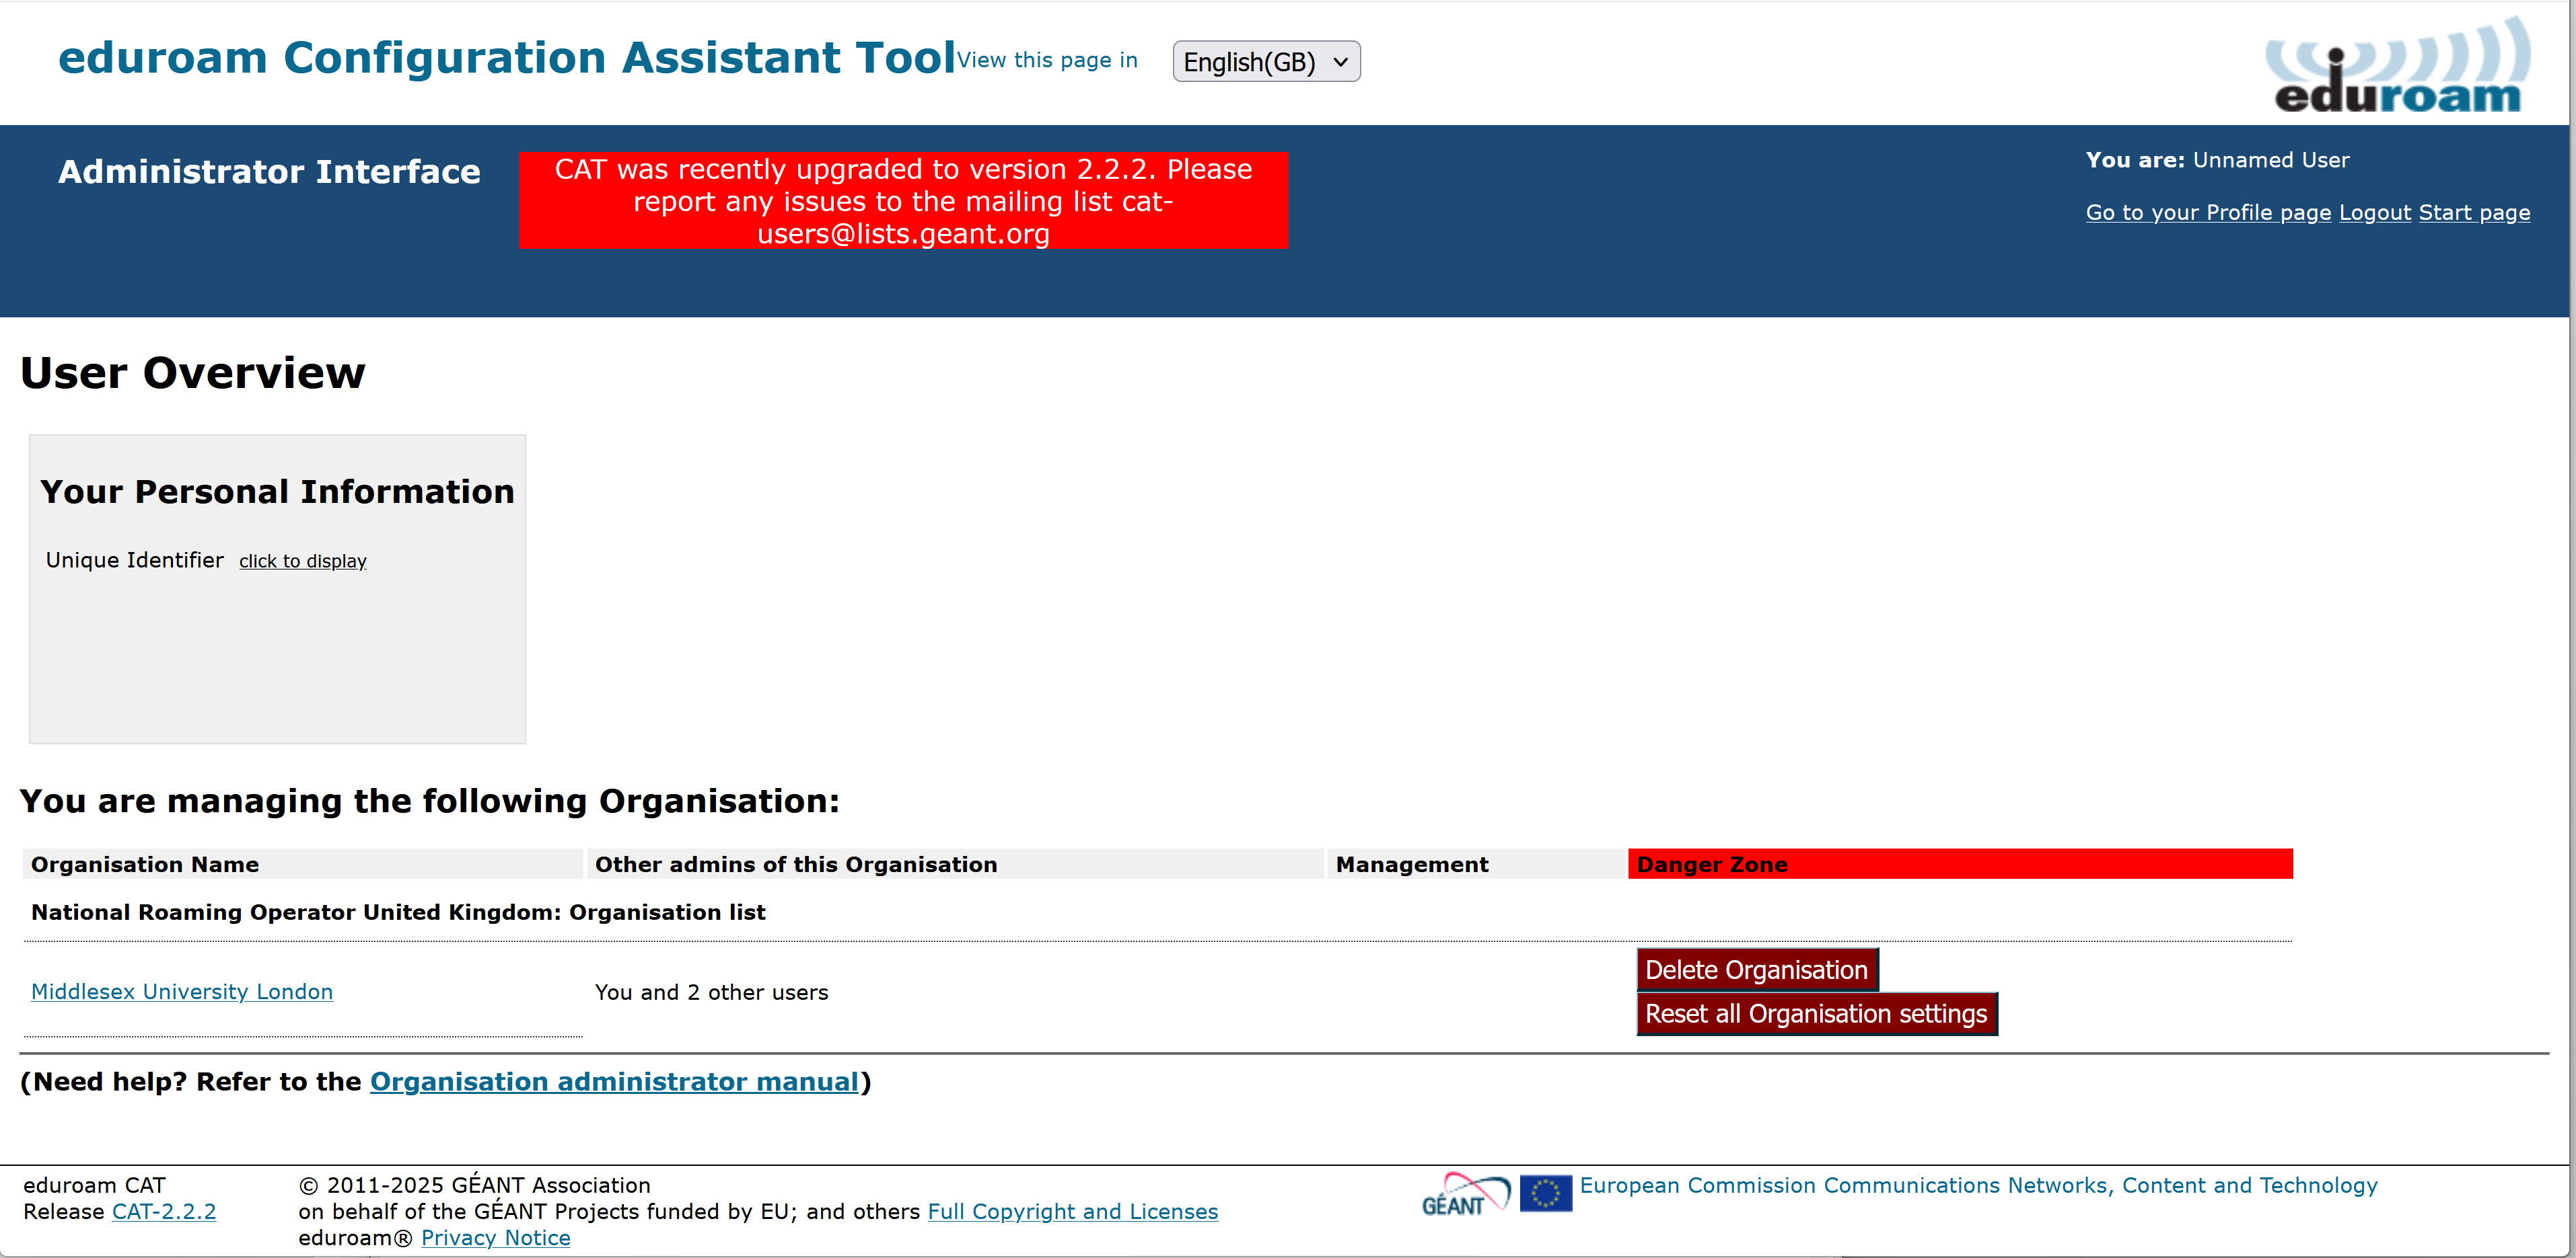2576x1258 pixels.
Task: Click the GÉANT logo in footer
Action: click(1465, 1194)
